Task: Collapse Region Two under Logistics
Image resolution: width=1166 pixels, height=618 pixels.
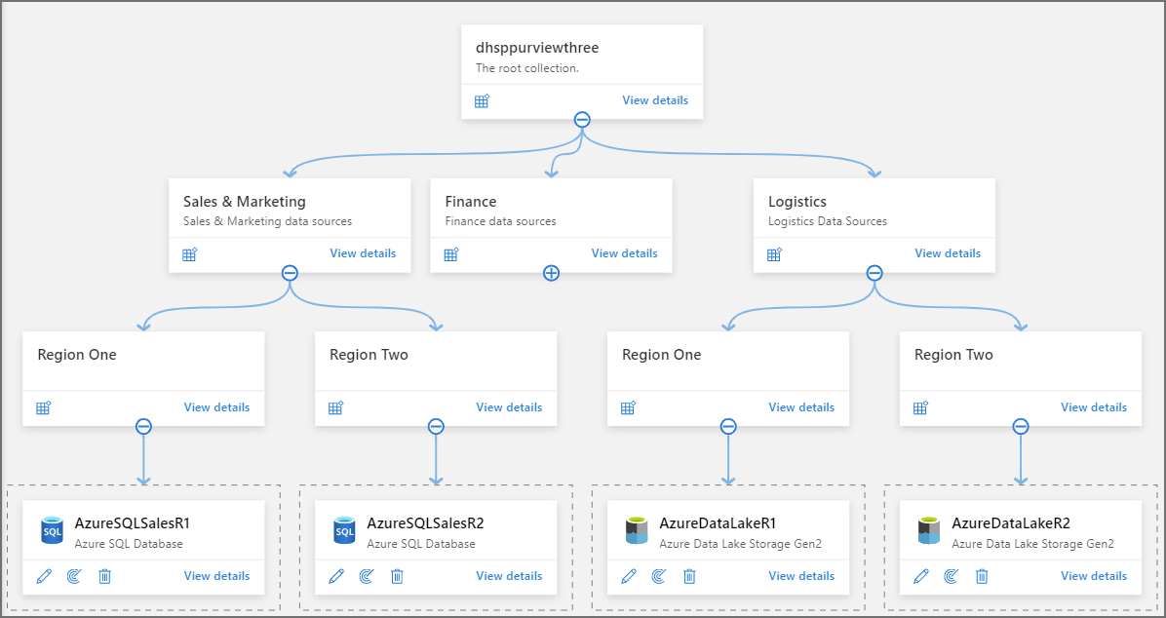Action: click(1021, 426)
